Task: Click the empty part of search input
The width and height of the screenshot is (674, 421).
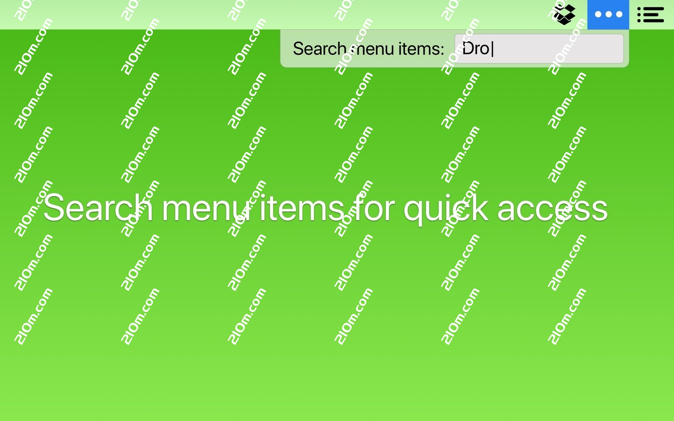Action: 557,49
